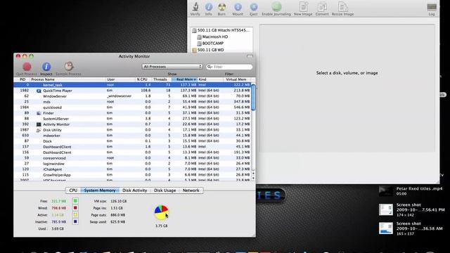Click the 165 × 137 Screen shot desktop thumbnail
Viewport: 450px width, 253px height.
tap(386, 228)
